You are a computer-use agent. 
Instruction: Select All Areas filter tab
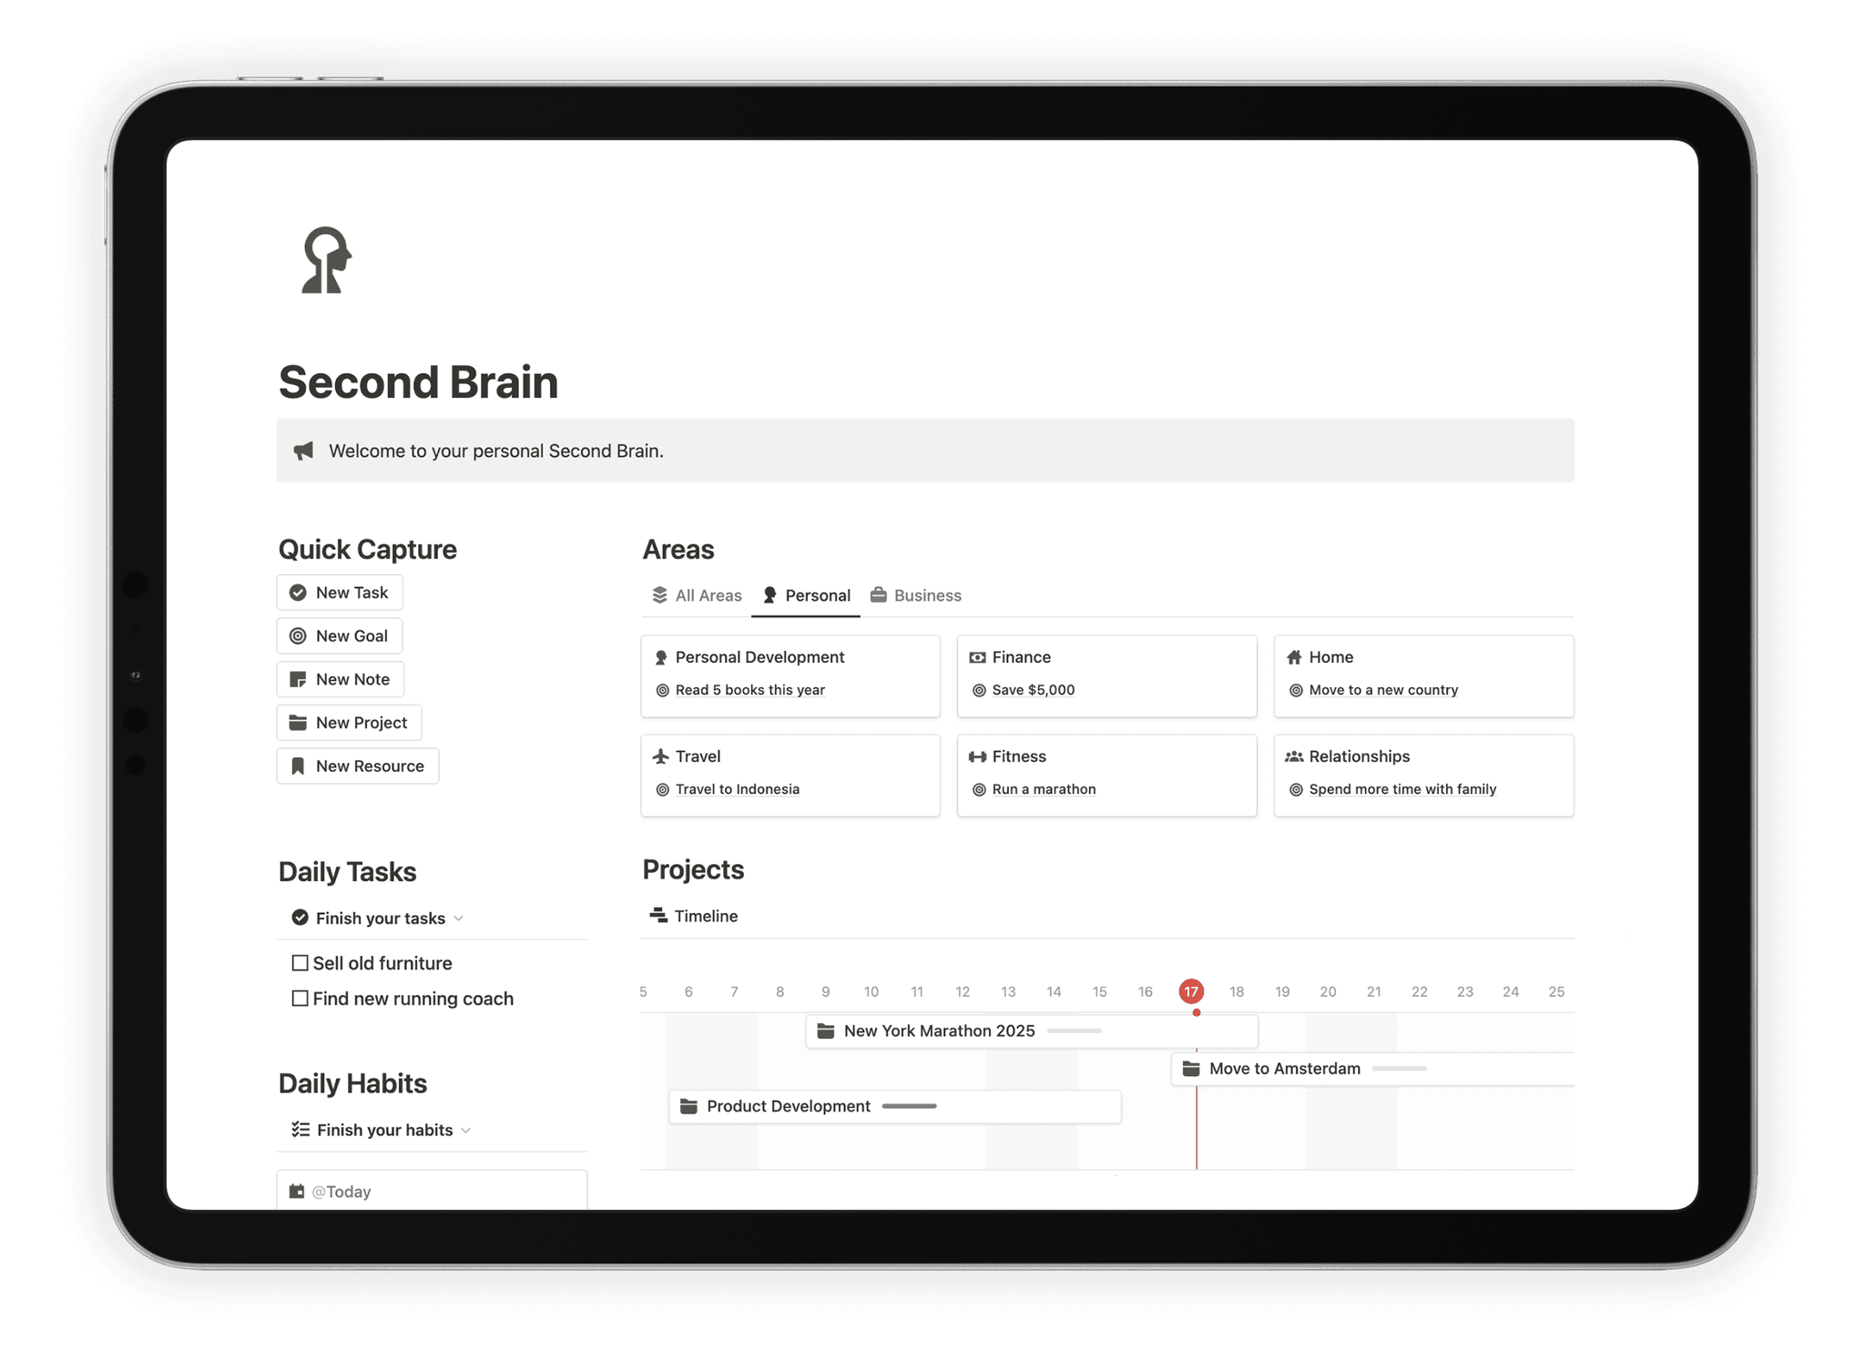pyautogui.click(x=698, y=594)
